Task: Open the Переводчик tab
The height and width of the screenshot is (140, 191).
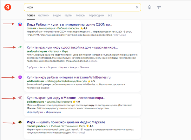Action: coord(96,15)
